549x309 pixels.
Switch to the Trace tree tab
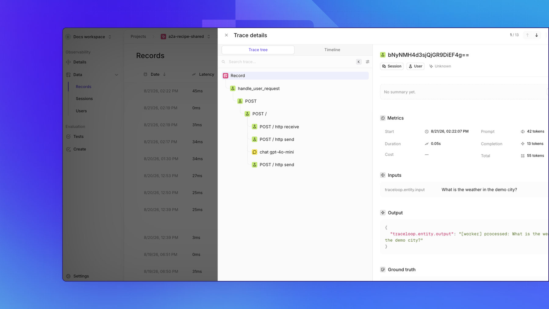258,50
